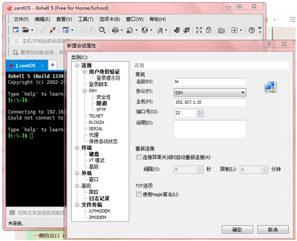Open the dropdown arrow beside the Open folder icon
This screenshot has height=241, width=297.
tap(32, 30)
